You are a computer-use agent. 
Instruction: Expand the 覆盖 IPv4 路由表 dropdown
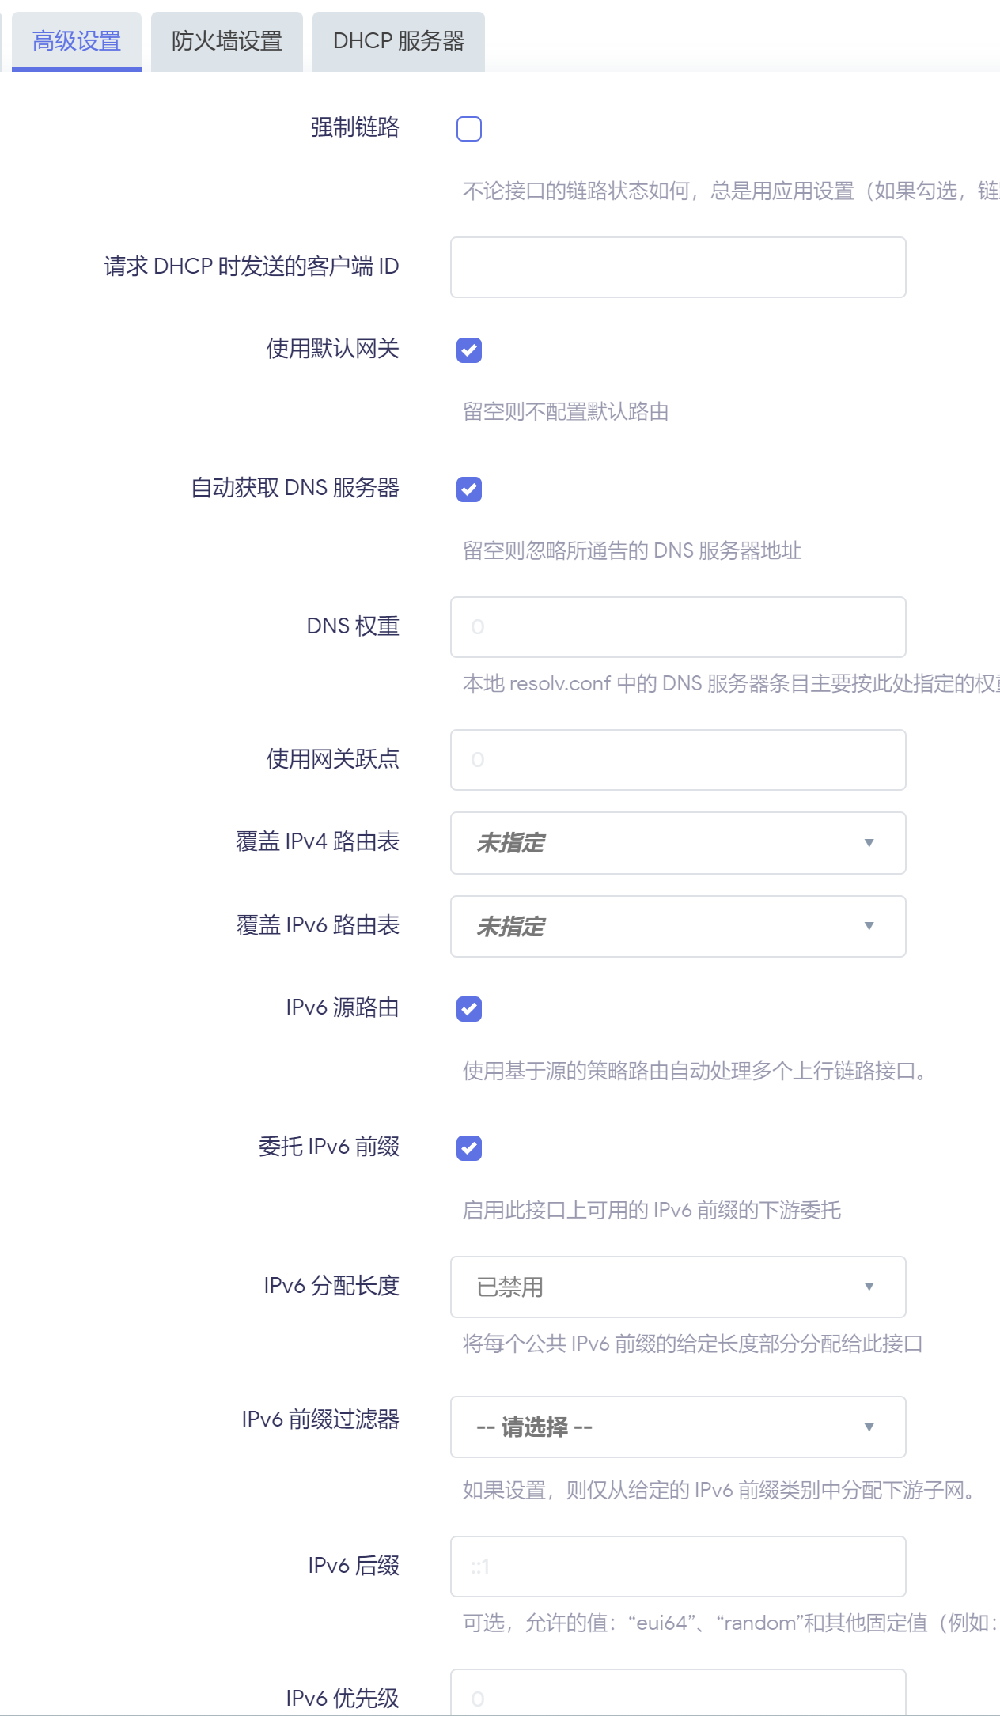(678, 843)
